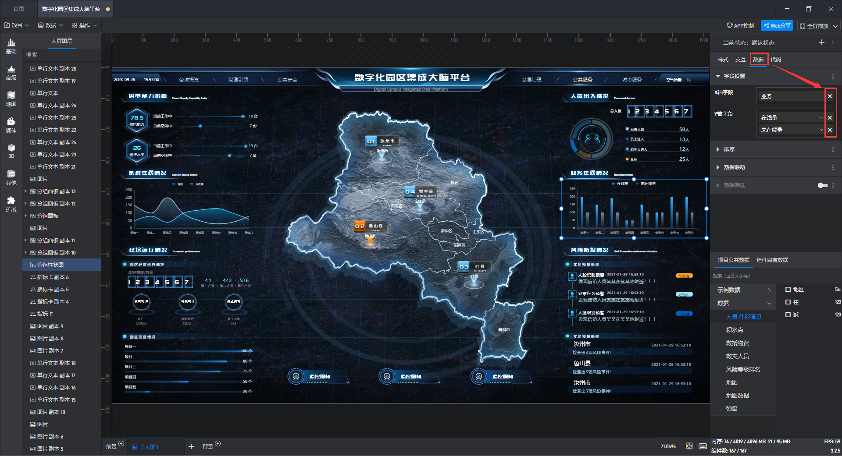Image resolution: width=842 pixels, height=456 pixels.
Task: Check the 地区 field checkbox
Action: [788, 290]
